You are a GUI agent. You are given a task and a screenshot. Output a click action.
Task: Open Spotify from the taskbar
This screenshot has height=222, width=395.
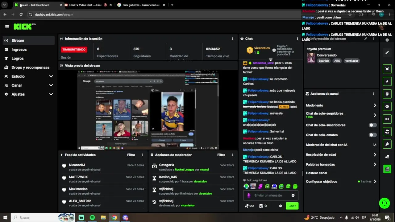point(92,218)
